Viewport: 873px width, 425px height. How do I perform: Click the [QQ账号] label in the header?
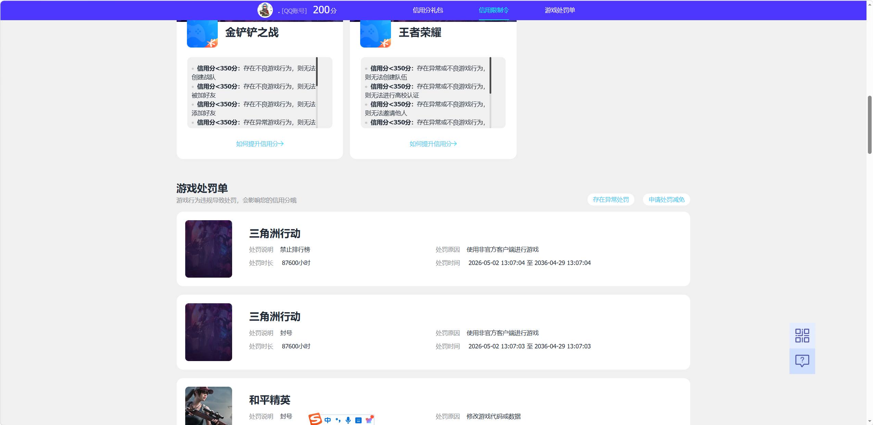(294, 11)
